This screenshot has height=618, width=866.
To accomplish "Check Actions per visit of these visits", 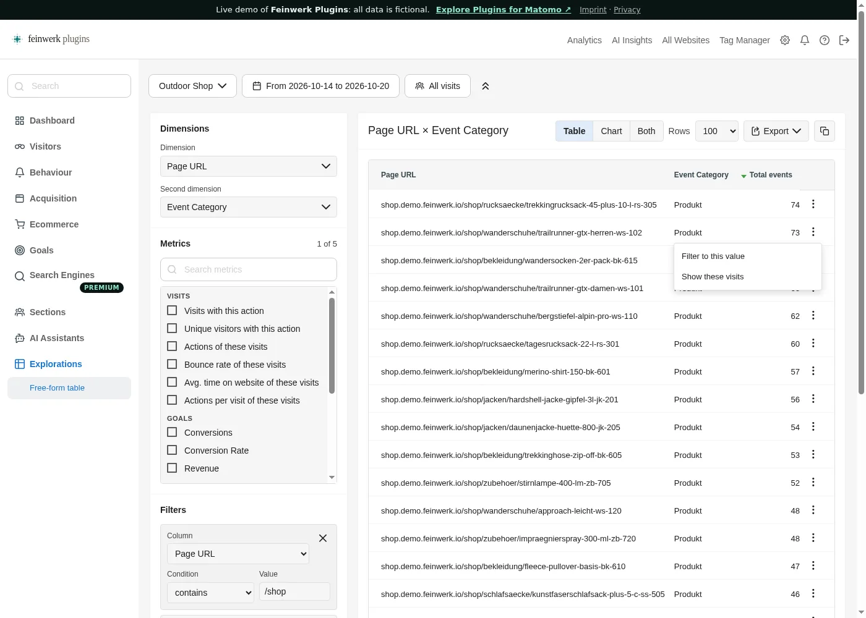I will [172, 400].
